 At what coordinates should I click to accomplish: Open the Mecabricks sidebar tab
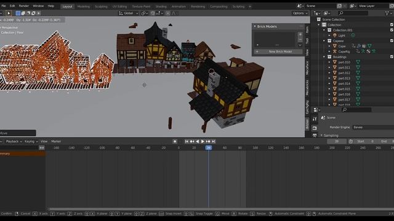click(x=307, y=88)
